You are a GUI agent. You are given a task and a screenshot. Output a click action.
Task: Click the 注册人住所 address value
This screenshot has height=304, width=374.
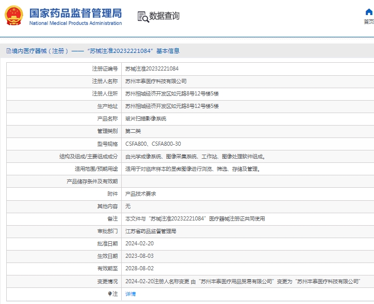172,93
